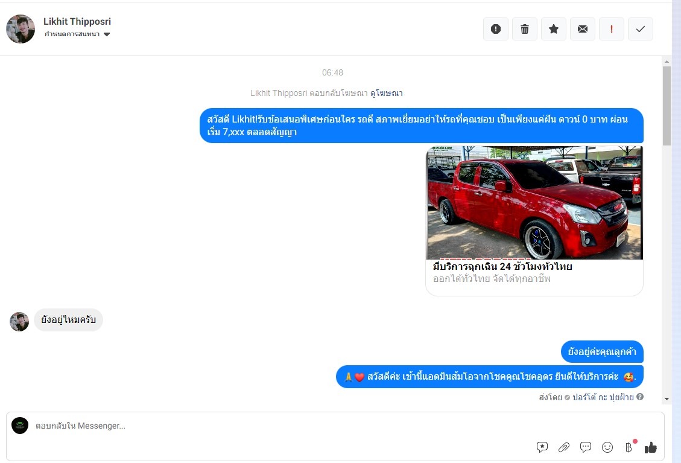Click the help question mark near ส่งโดย

coord(640,397)
